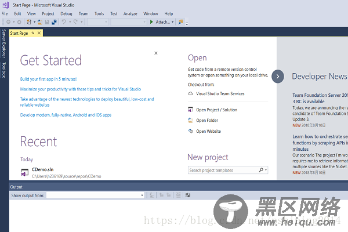Click the Open Folder icon
This screenshot has width=348, height=232.
point(190,120)
